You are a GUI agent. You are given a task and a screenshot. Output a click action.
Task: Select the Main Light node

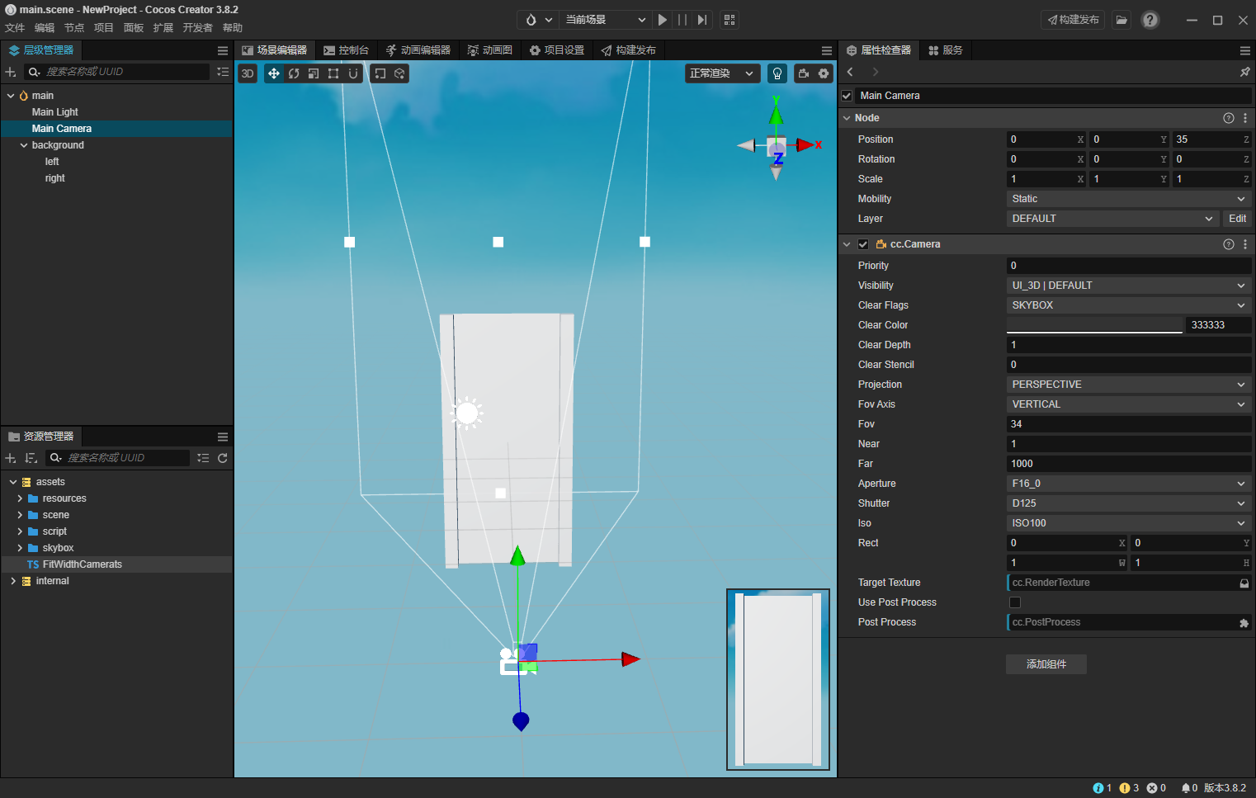(x=55, y=112)
